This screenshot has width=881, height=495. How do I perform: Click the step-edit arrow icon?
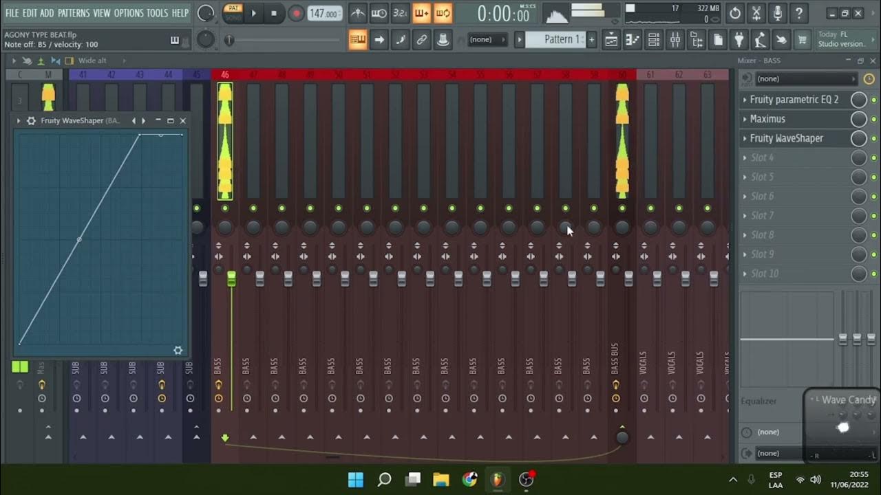[379, 40]
